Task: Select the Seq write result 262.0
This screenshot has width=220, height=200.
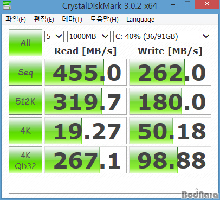Action: coord(170,72)
